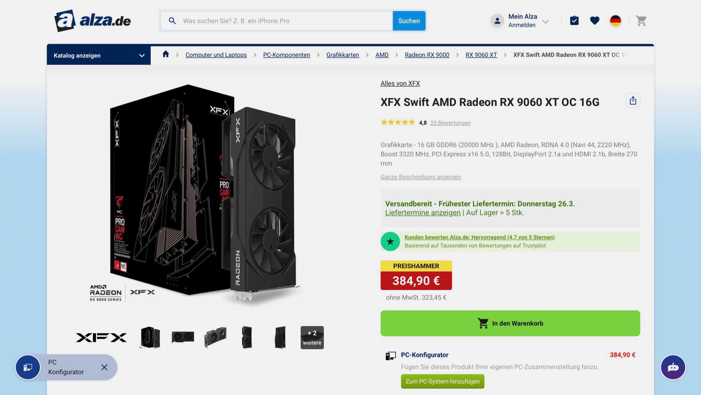The height and width of the screenshot is (395, 701).
Task: Open the 25 Bewertungen reviews link
Action: point(450,123)
